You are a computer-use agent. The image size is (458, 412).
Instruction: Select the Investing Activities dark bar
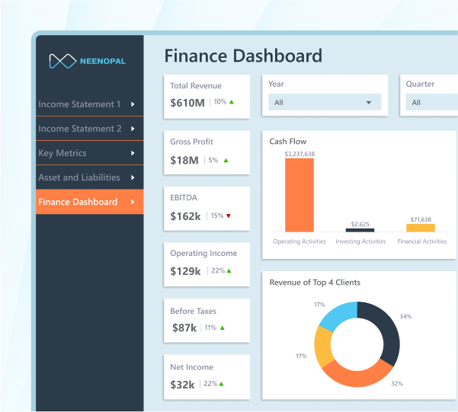(x=360, y=230)
